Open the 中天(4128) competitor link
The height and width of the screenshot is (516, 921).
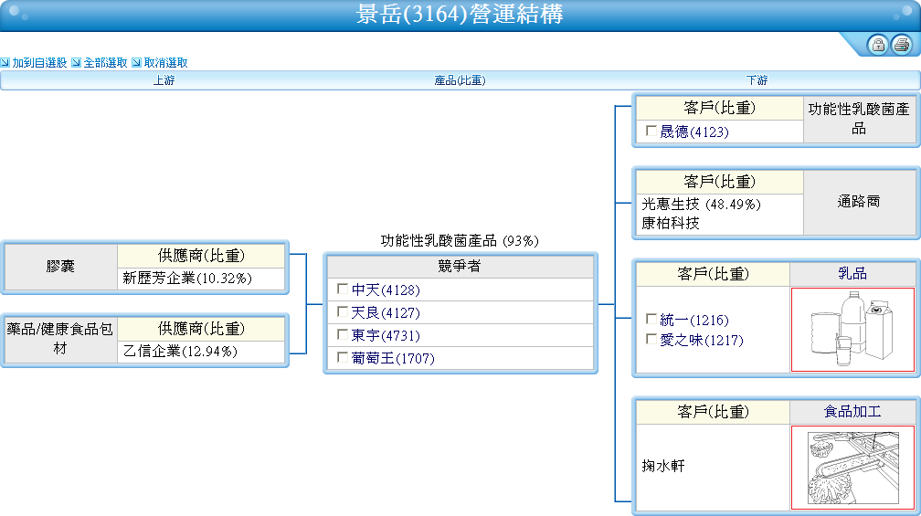pos(386,290)
